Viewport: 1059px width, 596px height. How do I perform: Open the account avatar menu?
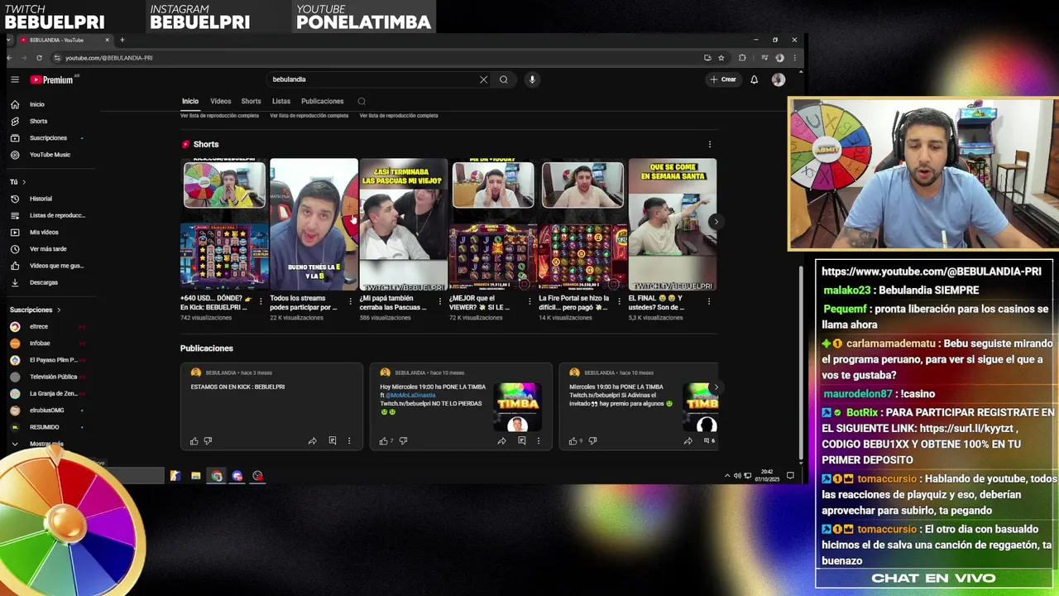click(779, 79)
